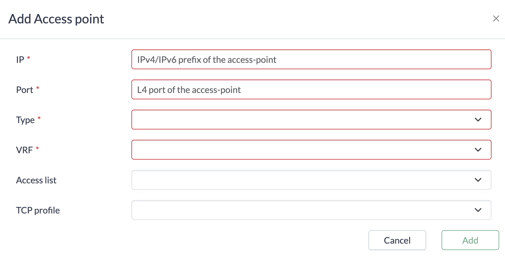The image size is (505, 259).
Task: Click the Add button
Action: (470, 240)
